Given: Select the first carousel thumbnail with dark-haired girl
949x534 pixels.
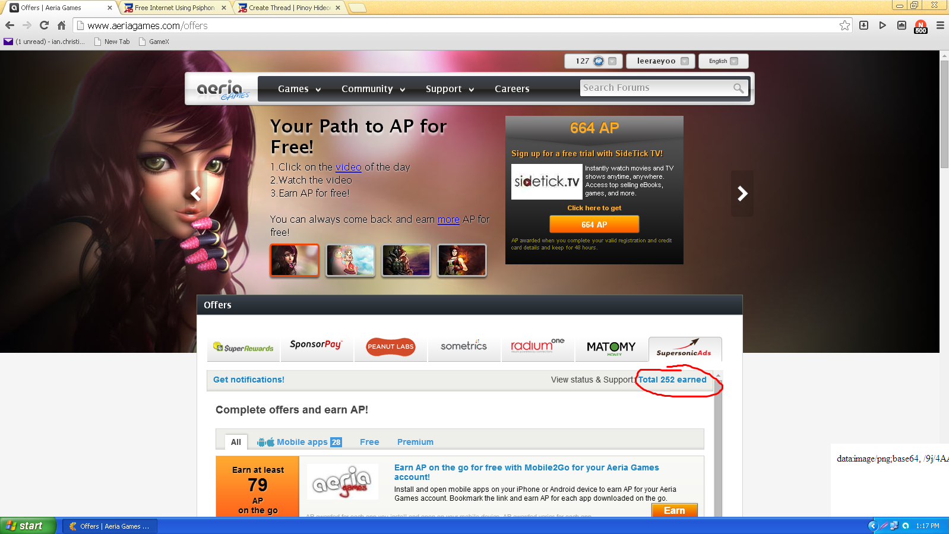Looking at the screenshot, I should (295, 260).
